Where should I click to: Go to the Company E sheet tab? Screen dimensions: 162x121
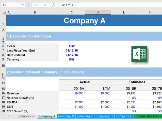tap(124, 116)
